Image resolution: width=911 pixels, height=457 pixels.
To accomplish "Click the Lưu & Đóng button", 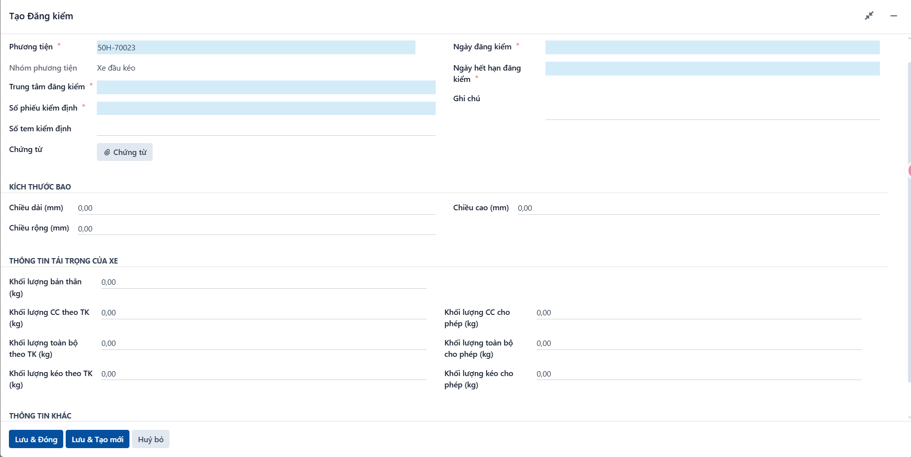I will pos(36,439).
